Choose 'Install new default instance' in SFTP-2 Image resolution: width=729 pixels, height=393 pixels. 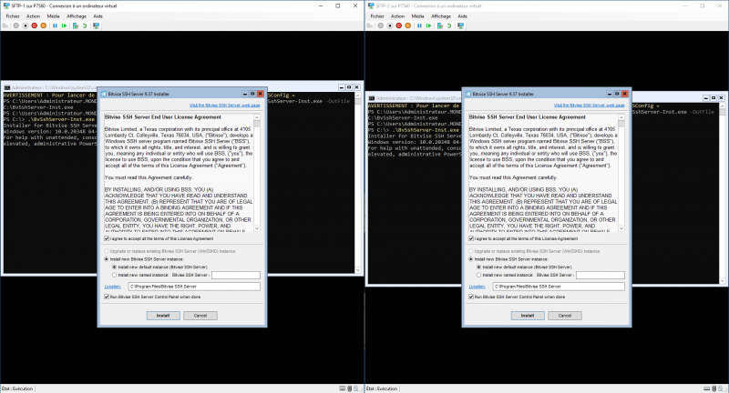click(x=479, y=267)
